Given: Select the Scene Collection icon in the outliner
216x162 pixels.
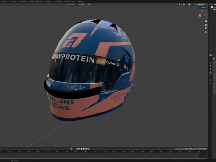Looking at the screenshot, I should click(212, 7).
